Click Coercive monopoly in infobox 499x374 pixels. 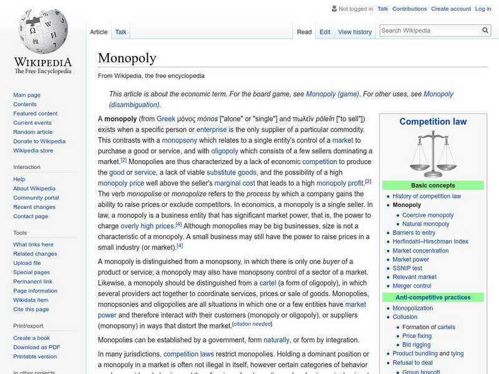point(428,215)
